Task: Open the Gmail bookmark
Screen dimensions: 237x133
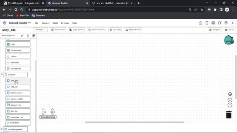Action: coord(8,16)
